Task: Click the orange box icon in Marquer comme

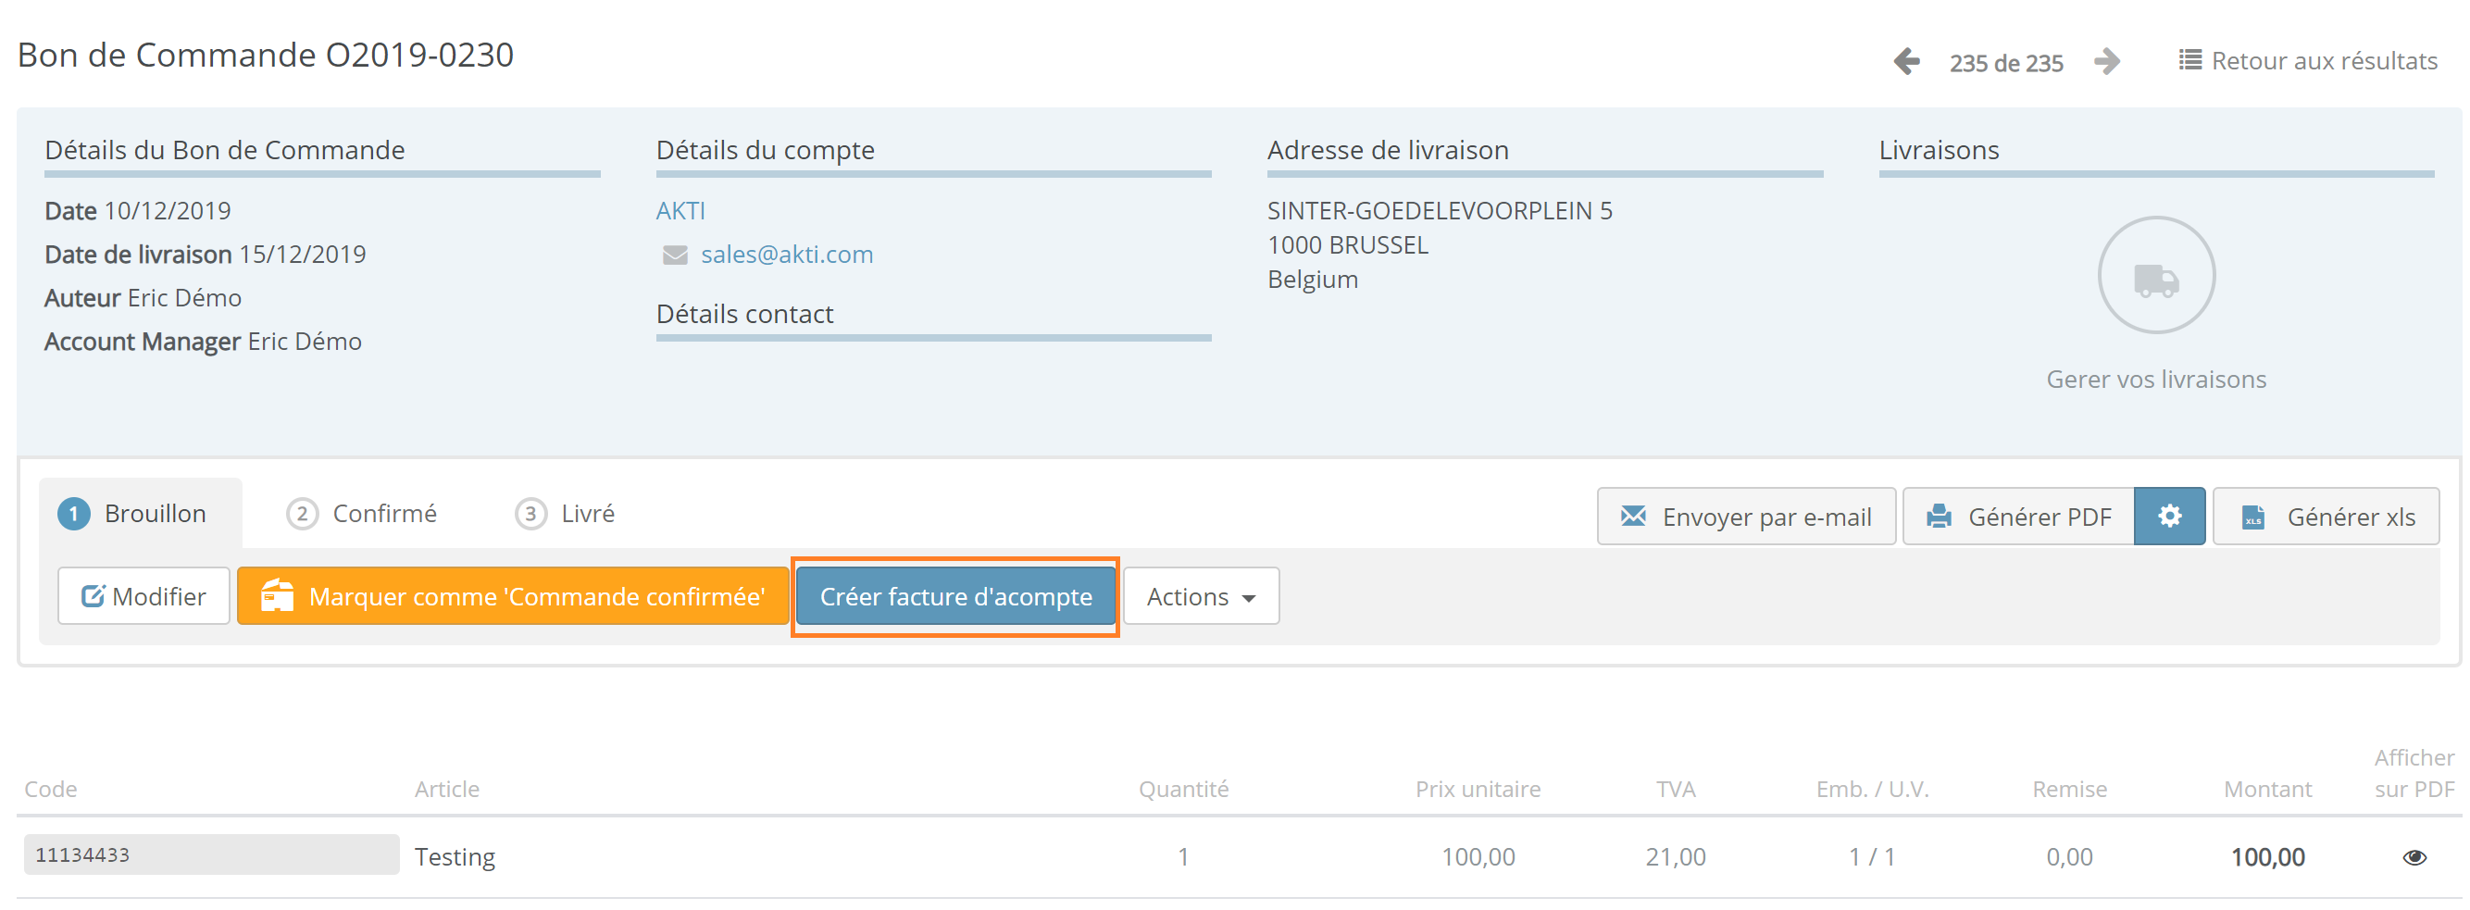Action: [x=277, y=595]
